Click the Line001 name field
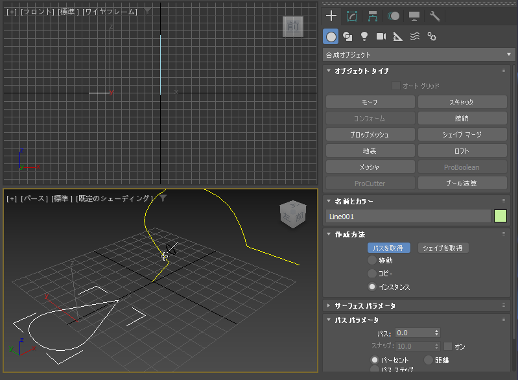Image resolution: width=518 pixels, height=380 pixels. tap(408, 217)
